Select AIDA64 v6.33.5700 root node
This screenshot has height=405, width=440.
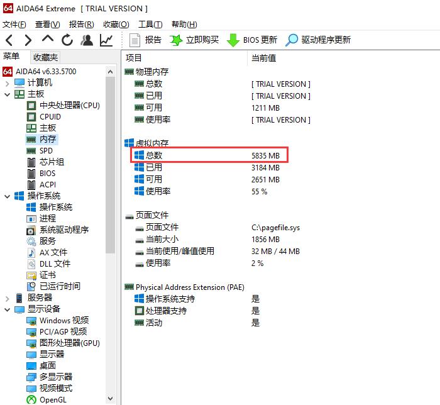pyautogui.click(x=40, y=72)
